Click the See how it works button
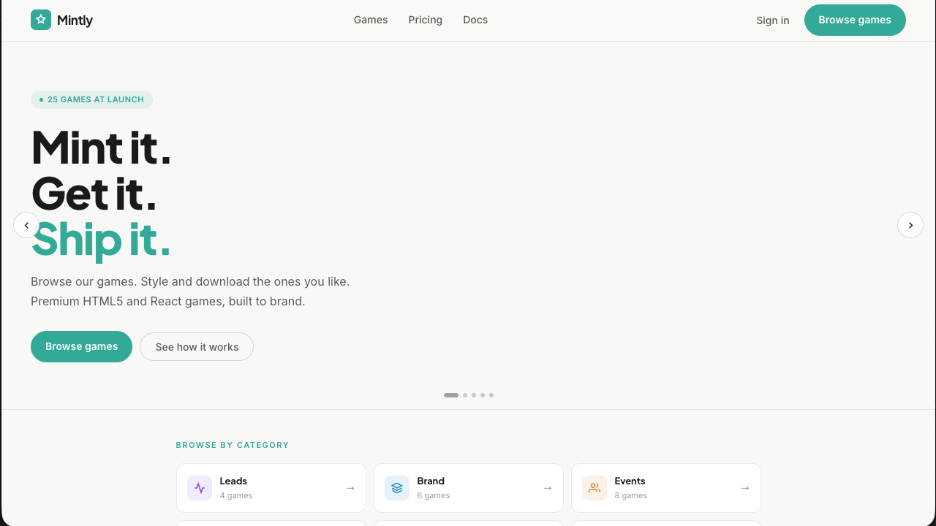This screenshot has height=526, width=936. 197,346
